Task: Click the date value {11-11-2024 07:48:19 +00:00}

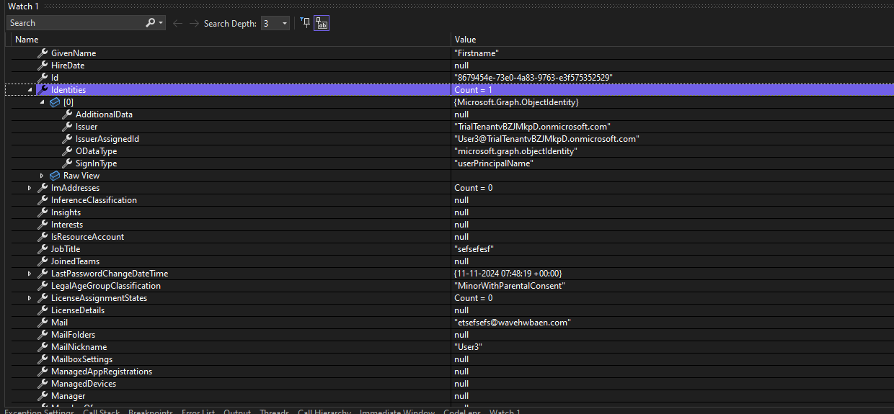Action: (508, 274)
